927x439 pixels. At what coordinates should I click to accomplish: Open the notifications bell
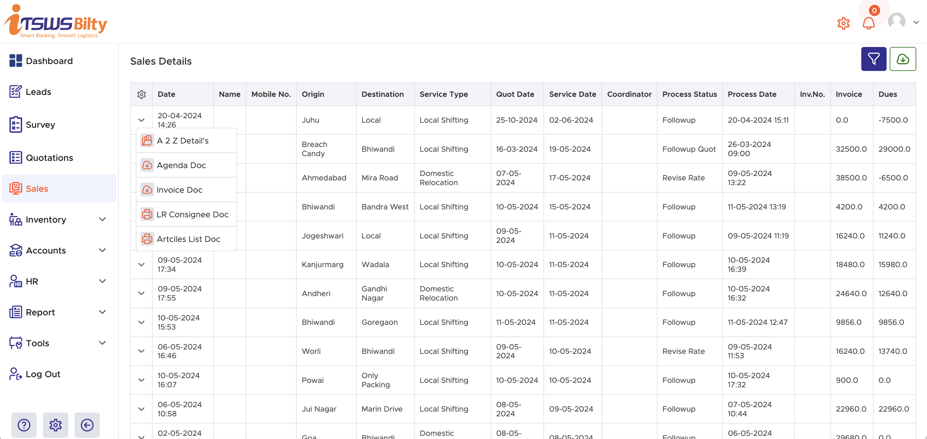coord(869,23)
